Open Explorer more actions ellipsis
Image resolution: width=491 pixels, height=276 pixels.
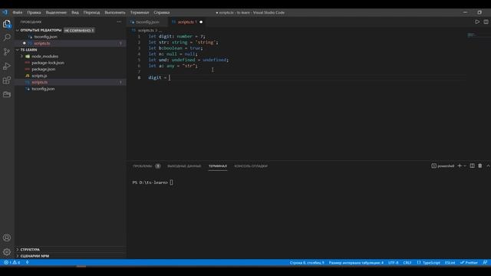[119, 22]
